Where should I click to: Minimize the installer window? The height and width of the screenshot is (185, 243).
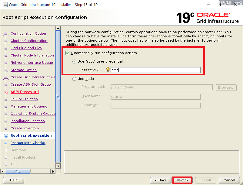coord(208,5)
